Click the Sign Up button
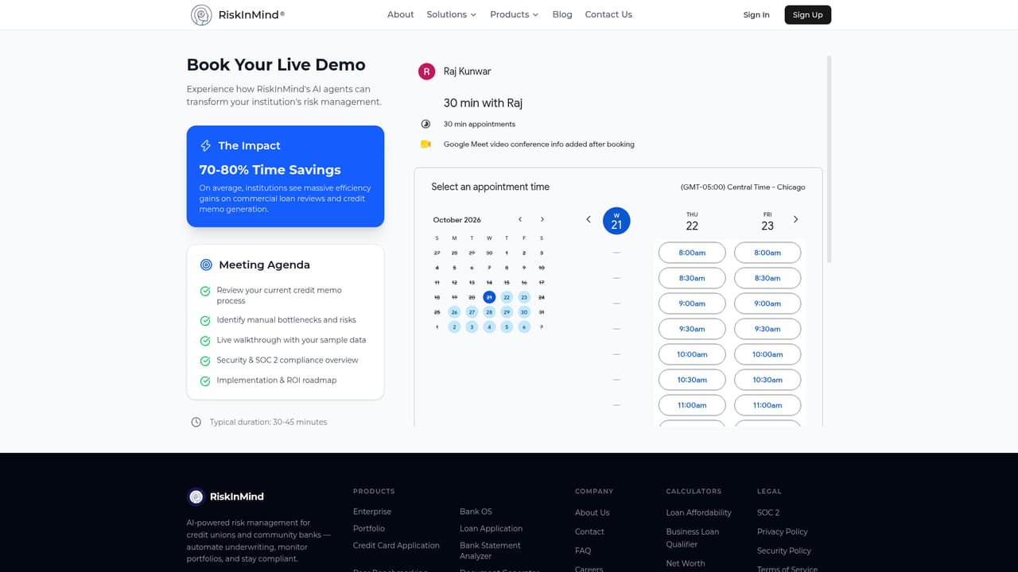This screenshot has width=1018, height=572. [x=808, y=14]
